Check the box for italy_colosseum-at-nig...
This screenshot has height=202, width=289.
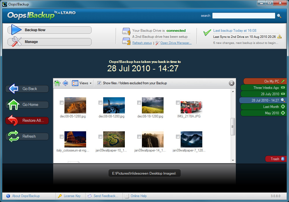pyautogui.click(x=62, y=136)
